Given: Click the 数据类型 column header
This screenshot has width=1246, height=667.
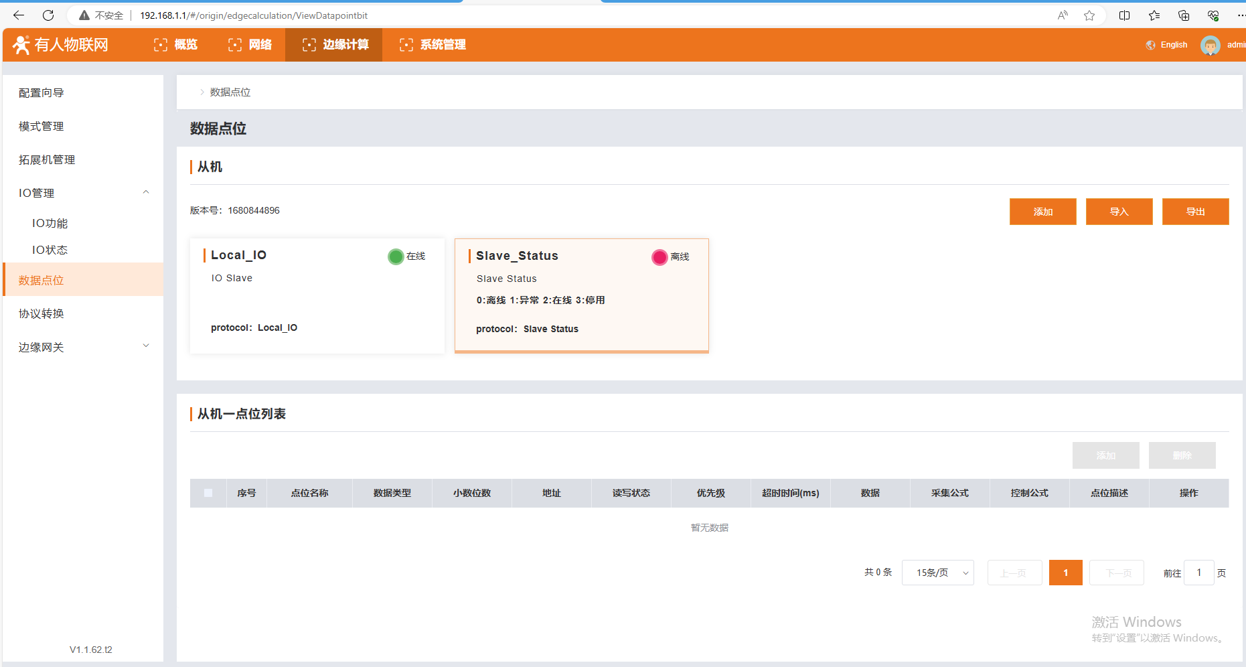Looking at the screenshot, I should click(x=392, y=493).
